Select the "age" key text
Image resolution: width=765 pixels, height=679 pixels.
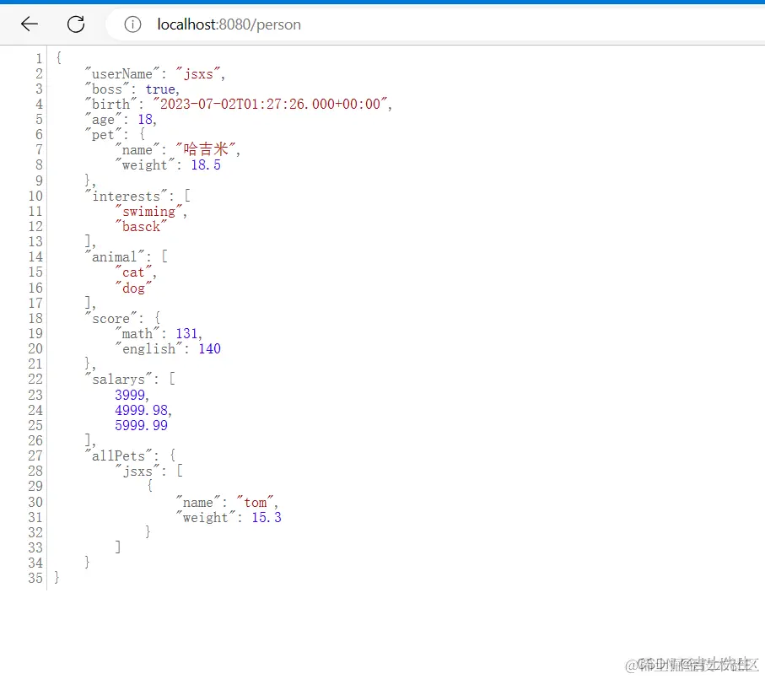tap(103, 120)
